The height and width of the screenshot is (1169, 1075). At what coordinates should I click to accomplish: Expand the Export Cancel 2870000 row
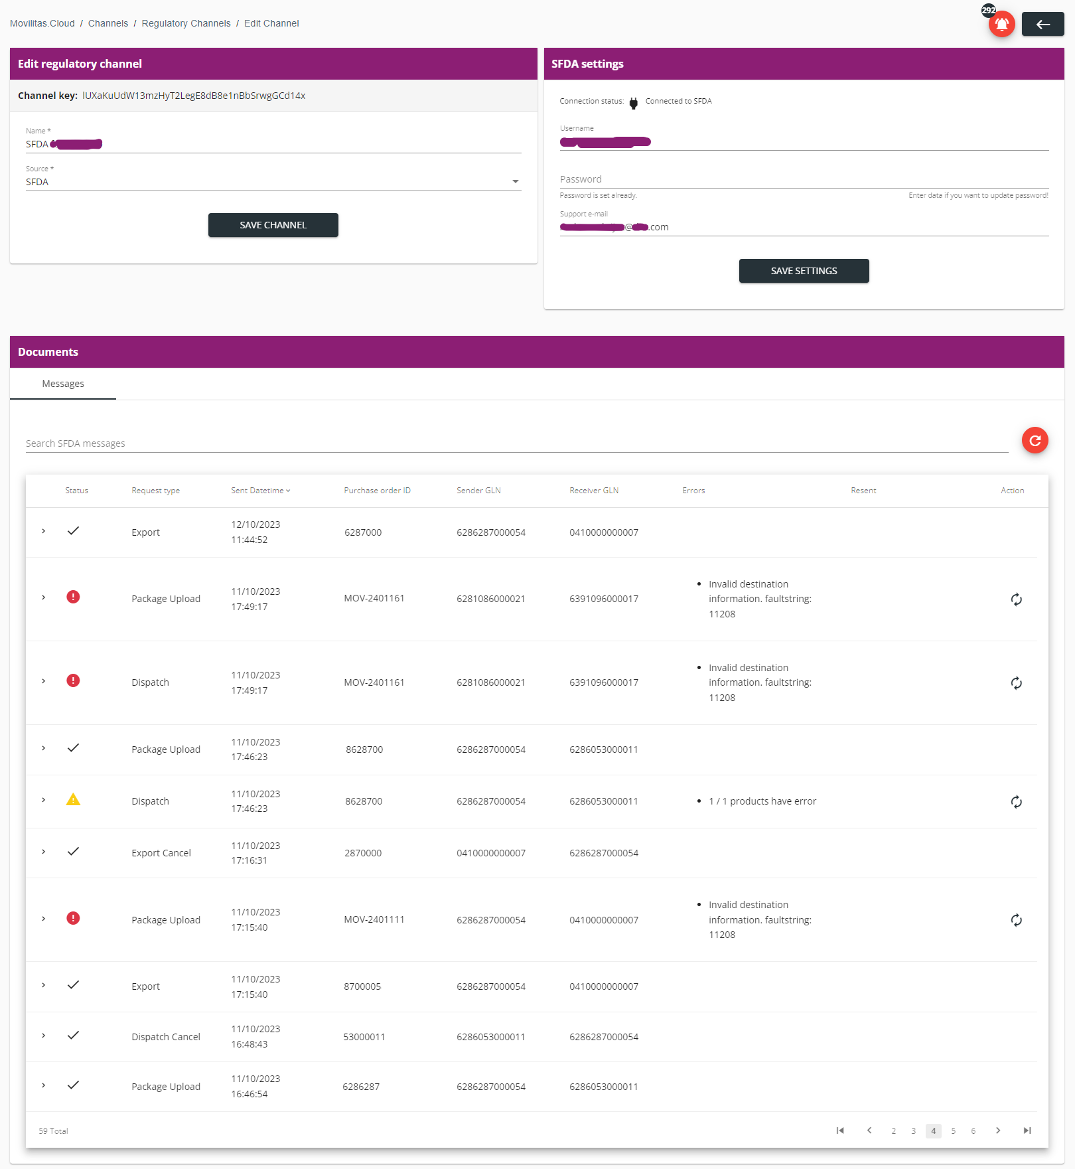(44, 852)
